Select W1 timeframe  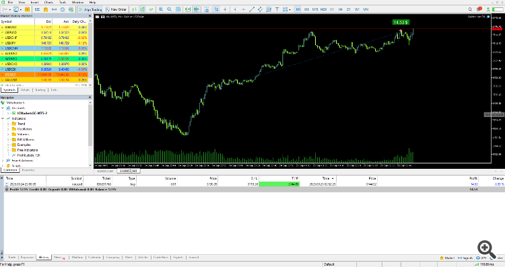pos(357,9)
